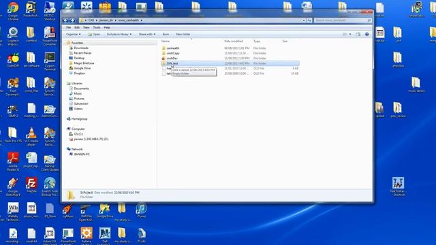Select the cmshDev folder row
This screenshot has width=436, height=245.
(230, 59)
